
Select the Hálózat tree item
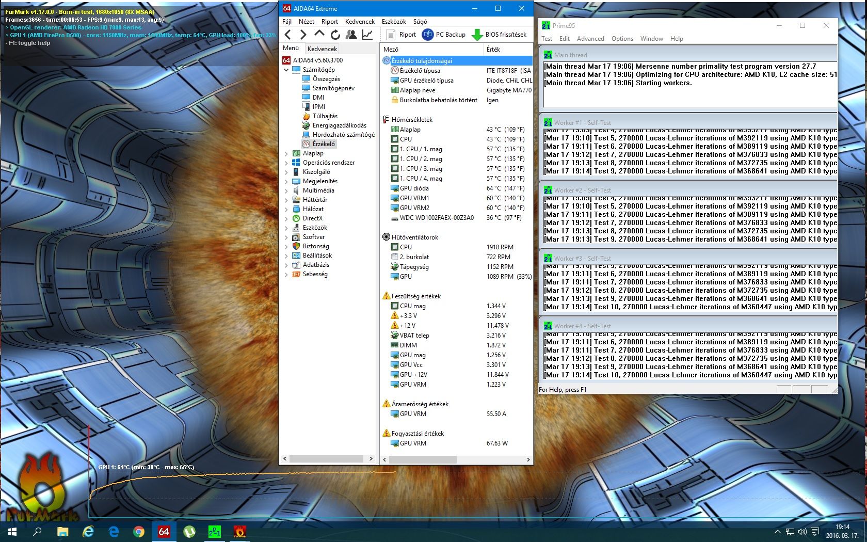pyautogui.click(x=313, y=209)
